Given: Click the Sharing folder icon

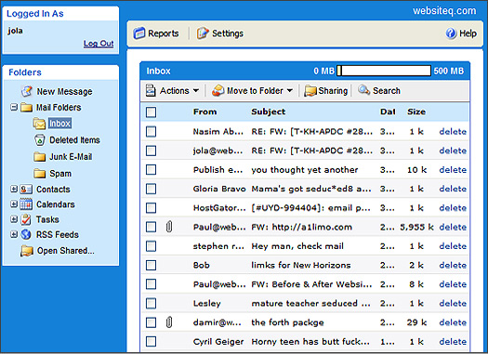Looking at the screenshot, I should (x=310, y=91).
